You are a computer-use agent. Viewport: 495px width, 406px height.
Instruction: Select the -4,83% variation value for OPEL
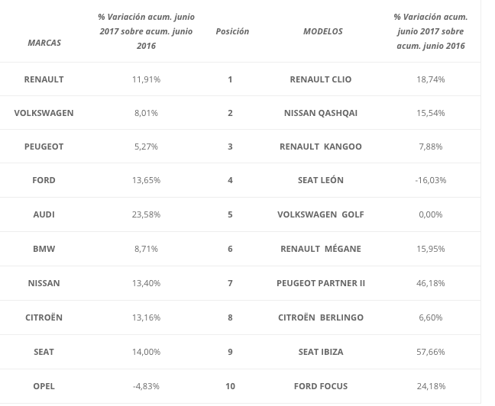point(146,386)
